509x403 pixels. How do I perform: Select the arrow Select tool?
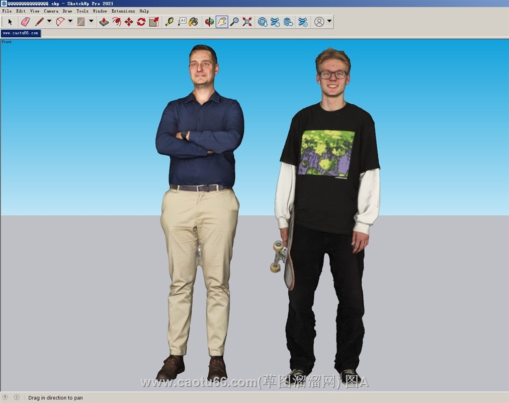[10, 22]
